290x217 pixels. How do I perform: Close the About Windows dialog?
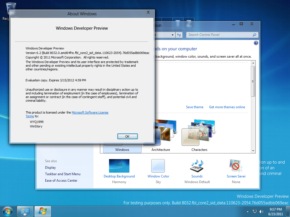point(148,12)
